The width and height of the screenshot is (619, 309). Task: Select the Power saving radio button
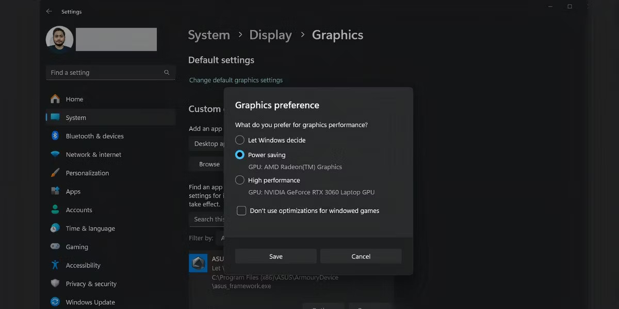click(239, 154)
